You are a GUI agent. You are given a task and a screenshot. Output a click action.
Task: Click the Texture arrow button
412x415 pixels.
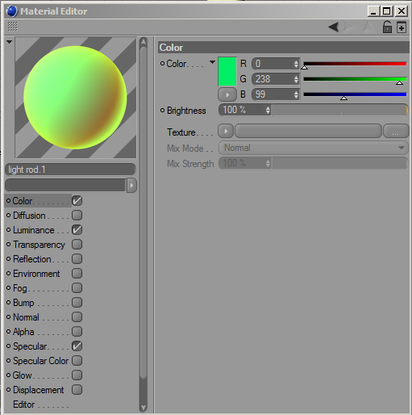coord(226,132)
